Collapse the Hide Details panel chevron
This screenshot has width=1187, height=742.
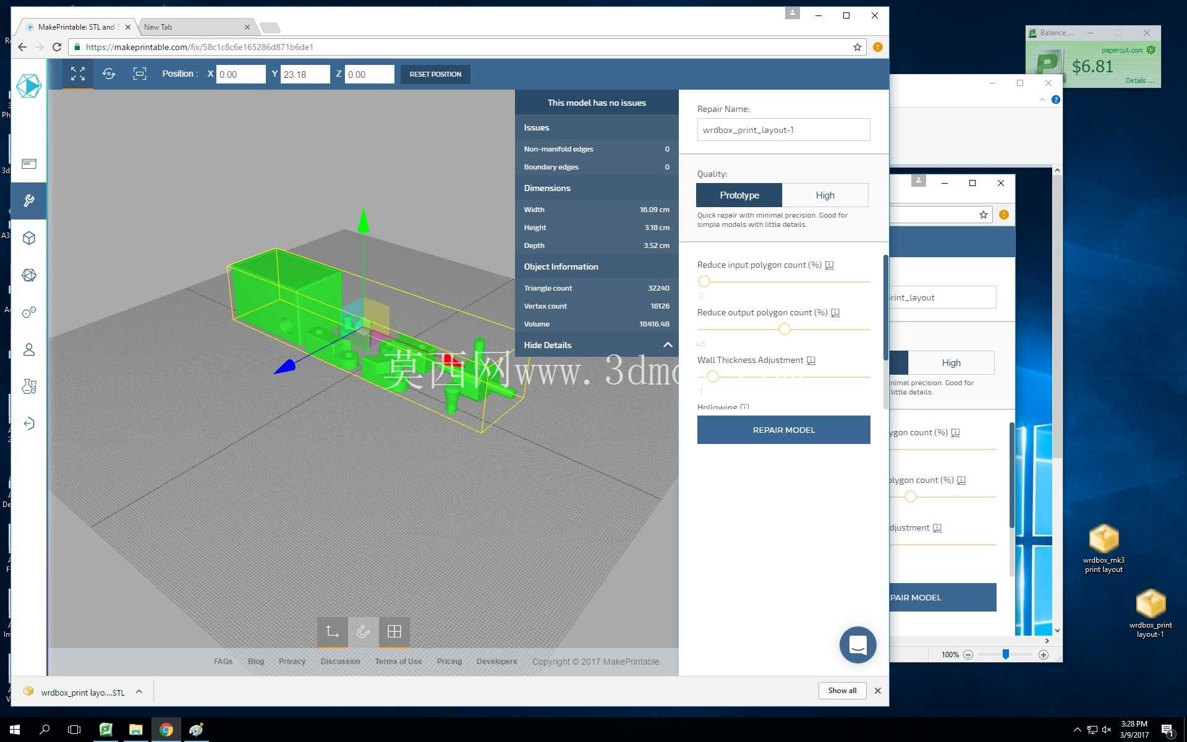(668, 345)
